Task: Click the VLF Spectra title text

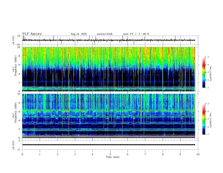Action: [32, 34]
